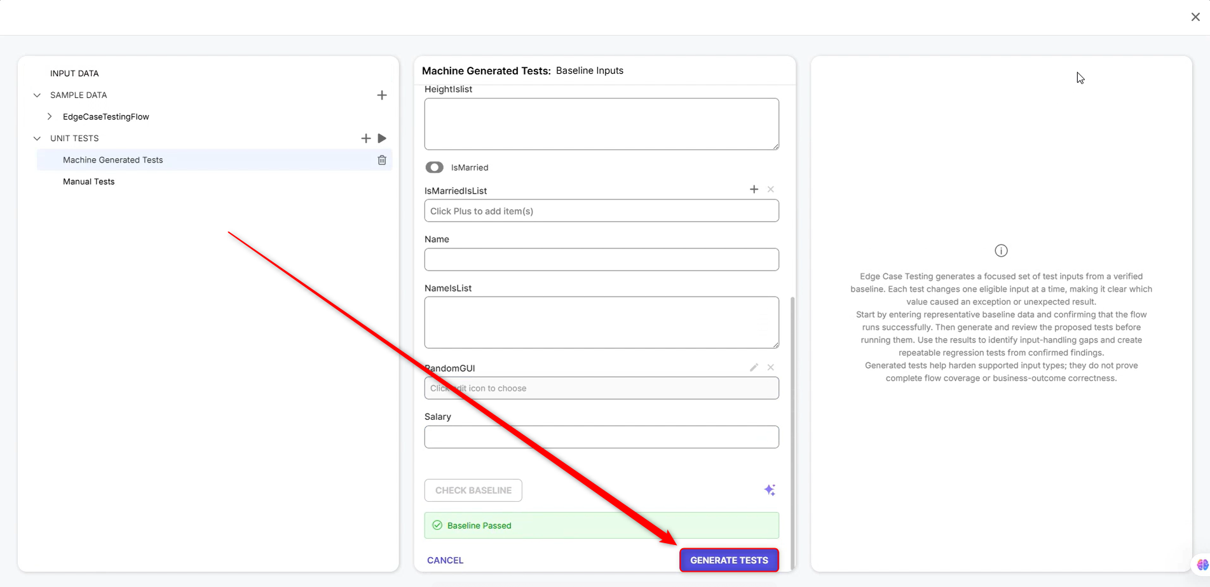Add a new sample data entry

[382, 95]
